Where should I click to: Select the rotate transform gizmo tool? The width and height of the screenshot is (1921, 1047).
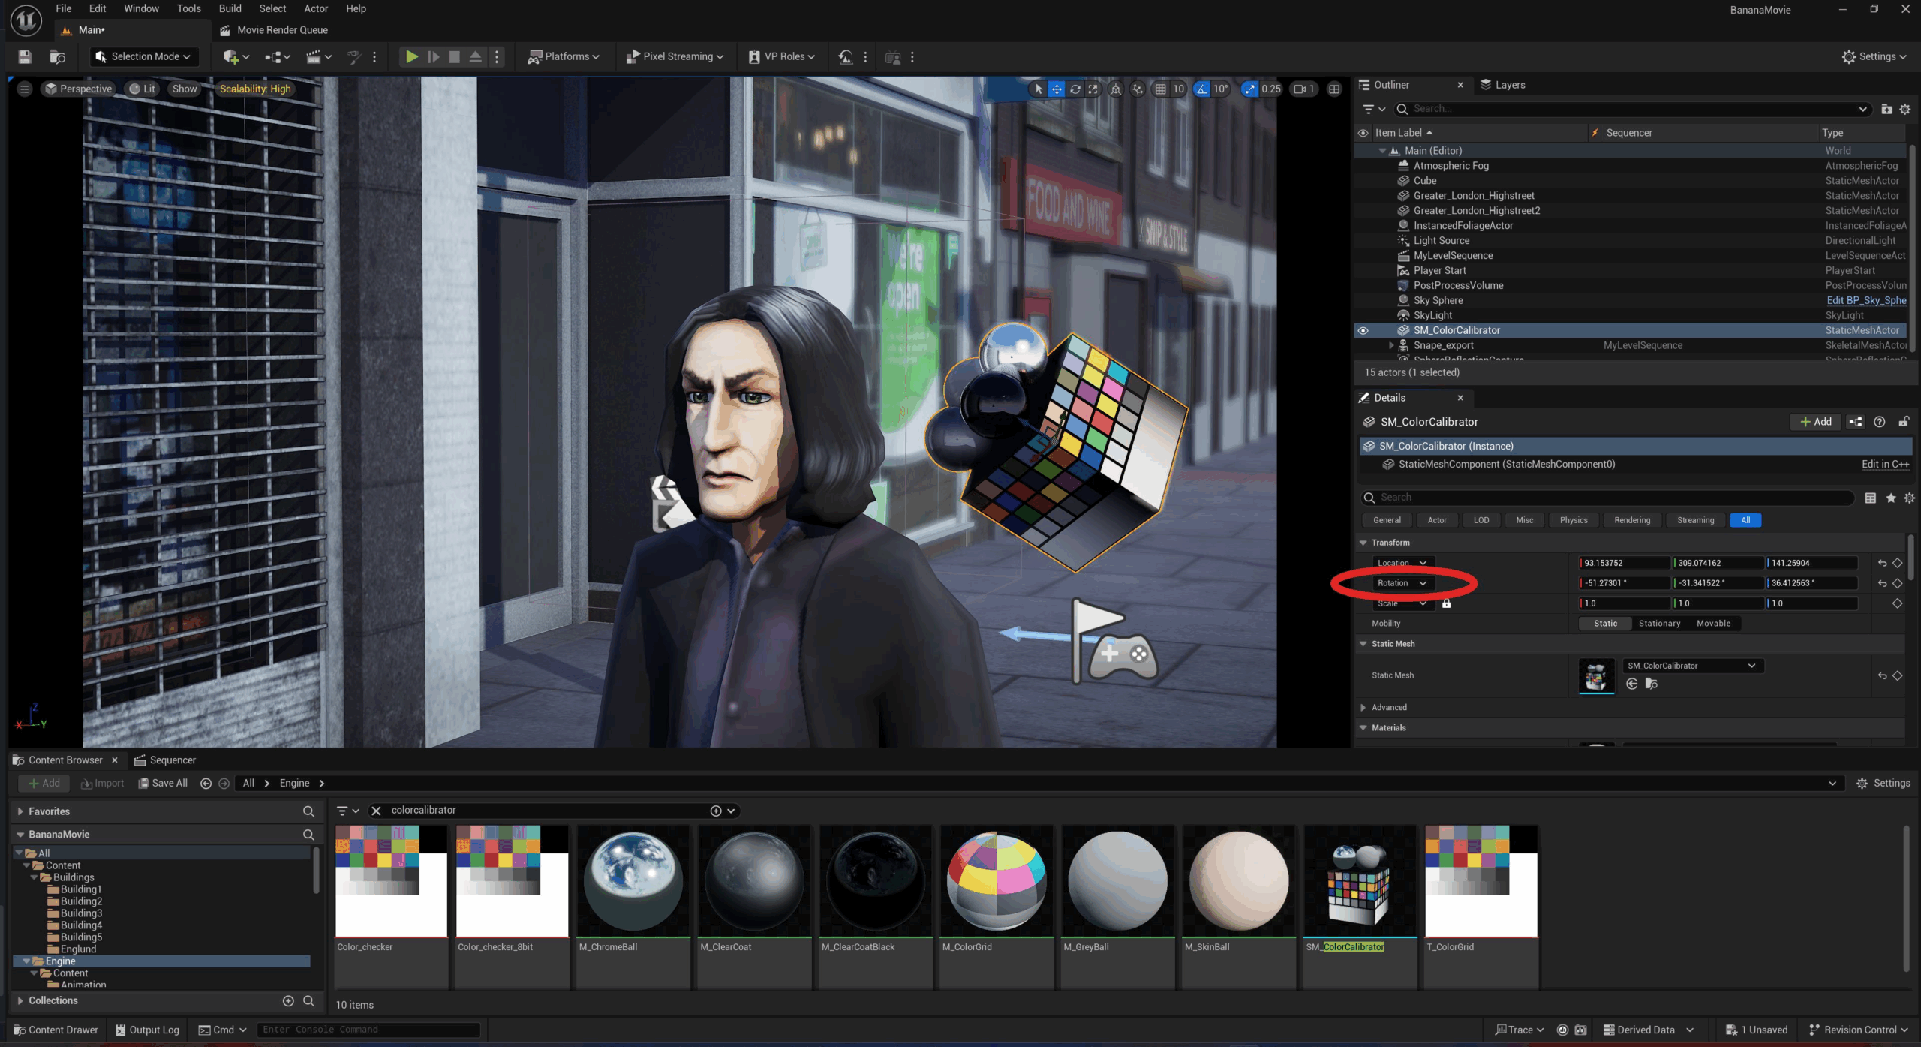(x=1075, y=89)
